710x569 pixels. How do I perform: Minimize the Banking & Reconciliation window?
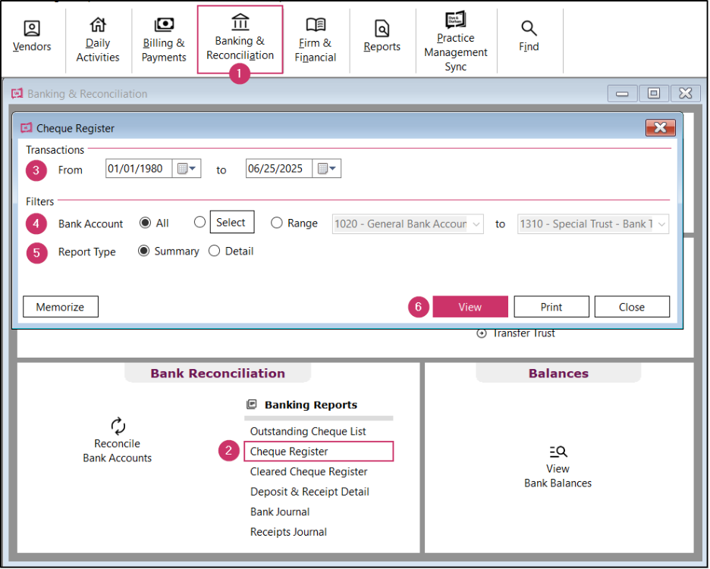(622, 94)
